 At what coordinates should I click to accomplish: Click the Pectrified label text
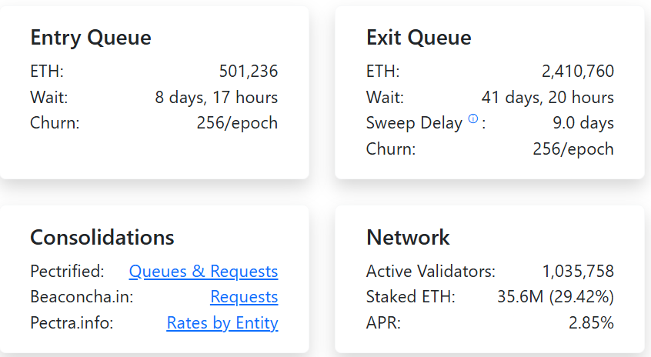click(67, 272)
